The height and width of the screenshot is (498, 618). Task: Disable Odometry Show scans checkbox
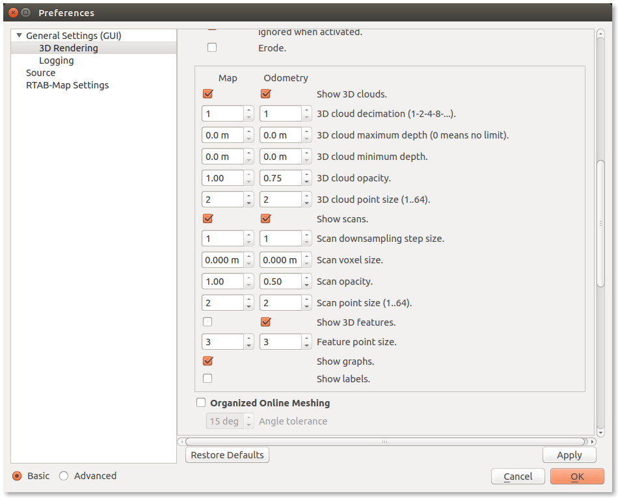265,218
